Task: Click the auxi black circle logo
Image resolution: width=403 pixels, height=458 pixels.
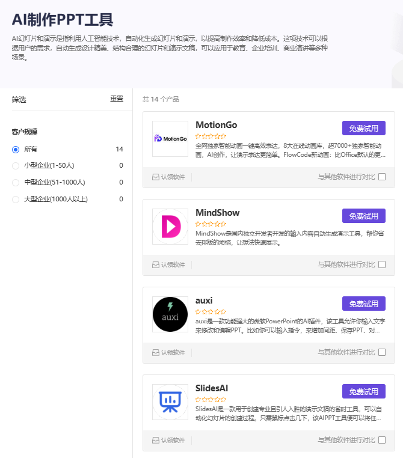Action: (x=170, y=314)
